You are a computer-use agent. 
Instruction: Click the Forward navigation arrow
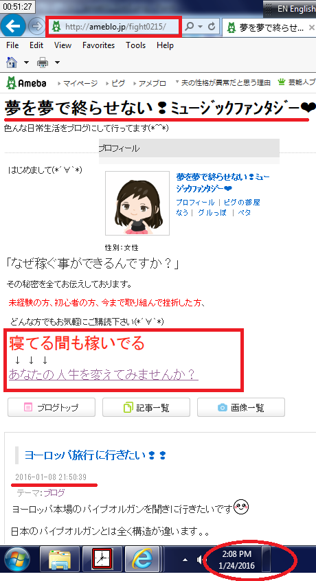[x=36, y=26]
